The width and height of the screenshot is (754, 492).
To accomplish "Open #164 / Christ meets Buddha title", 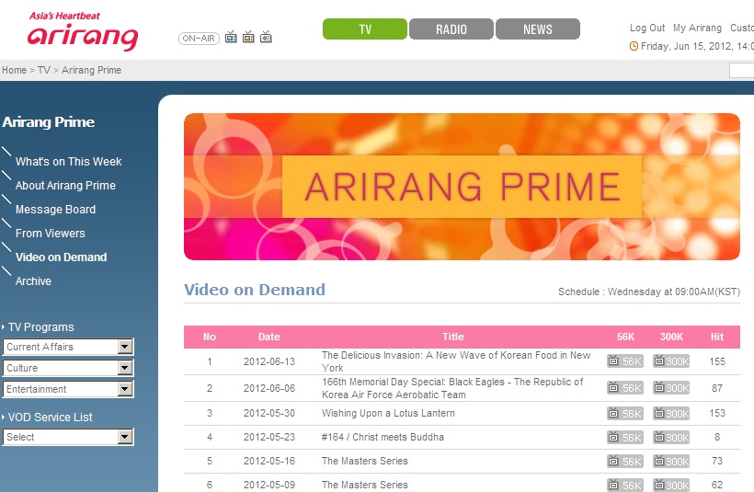I will 383,437.
